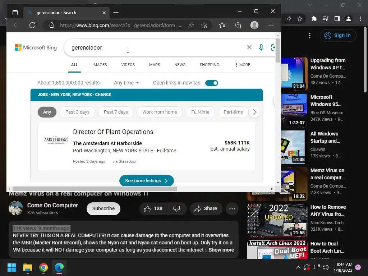Image resolution: width=368 pixels, height=276 pixels.
Task: Click See more listings button
Action: pos(147,180)
